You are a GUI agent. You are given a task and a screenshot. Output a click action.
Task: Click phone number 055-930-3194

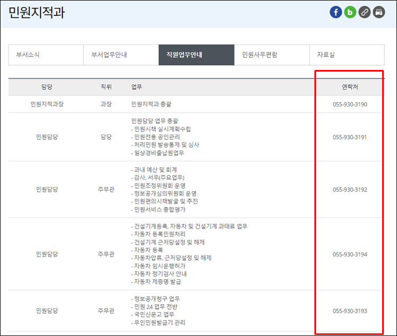point(350,254)
